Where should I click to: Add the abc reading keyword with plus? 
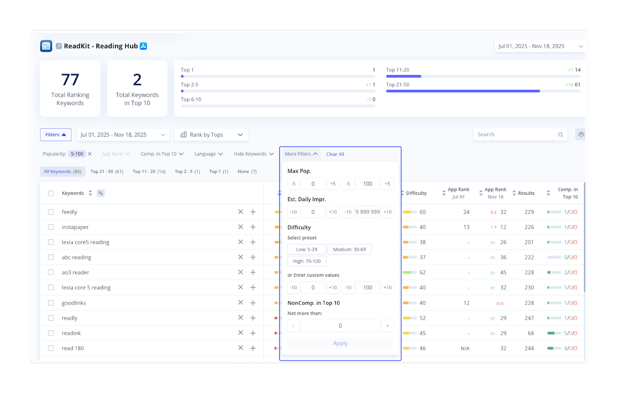coord(253,257)
